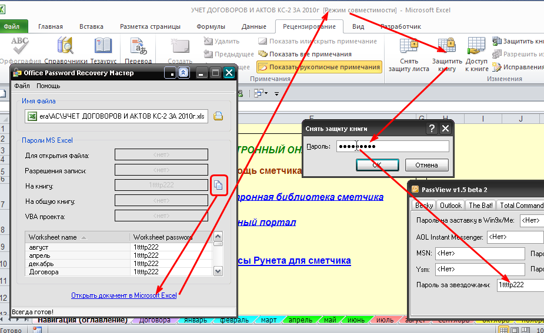Open the Данные ribbon tab

point(254,26)
